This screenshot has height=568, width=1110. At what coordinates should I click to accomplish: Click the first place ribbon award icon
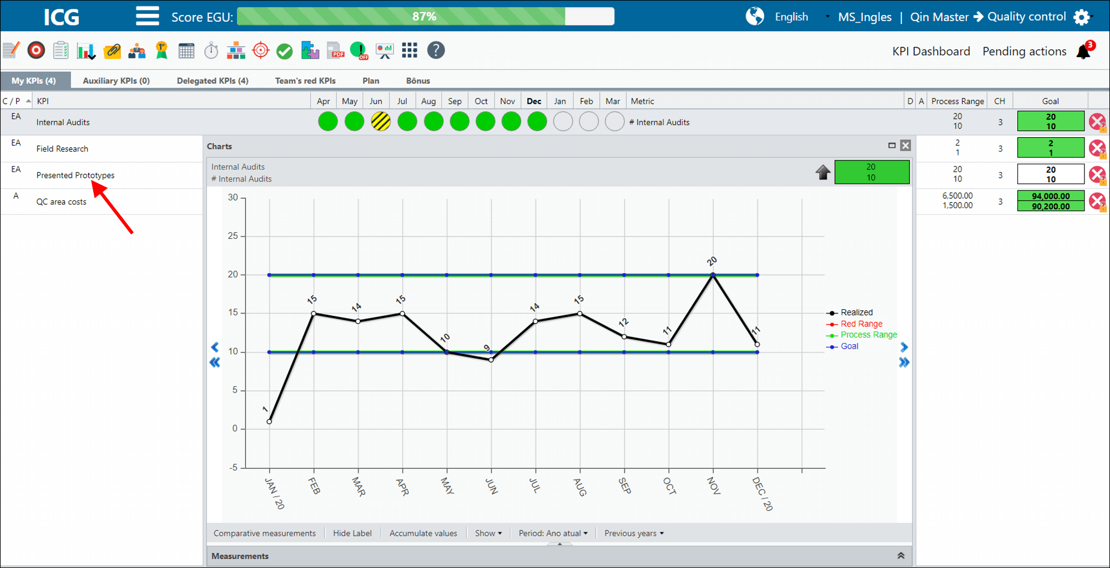coord(162,51)
